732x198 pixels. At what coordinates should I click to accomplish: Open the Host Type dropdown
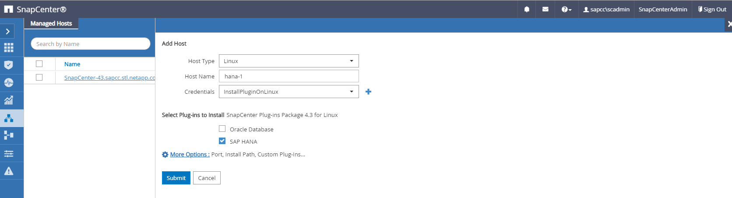point(289,61)
